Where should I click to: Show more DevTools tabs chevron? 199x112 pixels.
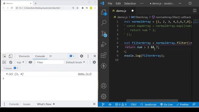[x=50, y=56]
